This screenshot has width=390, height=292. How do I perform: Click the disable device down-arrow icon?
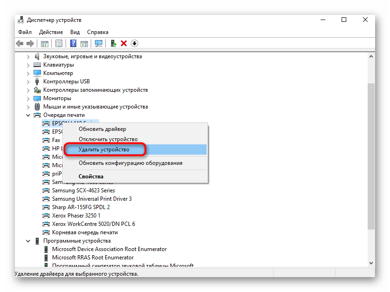pos(134,44)
